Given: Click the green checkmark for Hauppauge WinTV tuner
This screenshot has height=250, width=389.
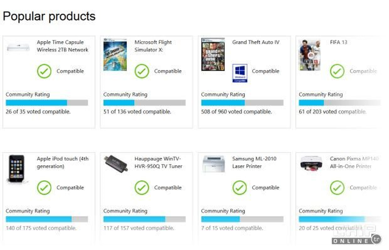Looking at the screenshot, I should pos(142,187).
